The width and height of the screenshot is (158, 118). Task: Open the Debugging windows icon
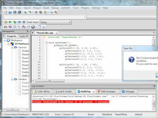click(x=39, y=27)
